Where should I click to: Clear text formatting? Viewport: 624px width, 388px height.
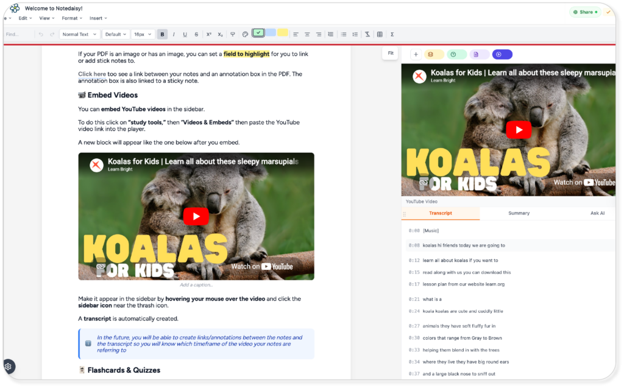(367, 35)
